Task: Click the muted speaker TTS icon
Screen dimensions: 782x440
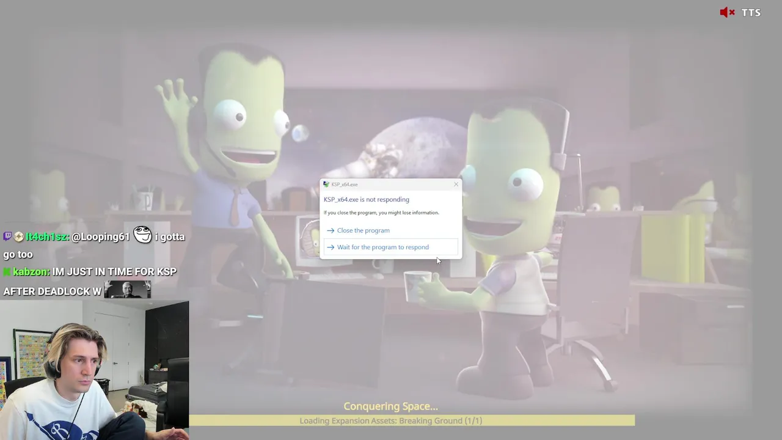Action: (x=727, y=12)
